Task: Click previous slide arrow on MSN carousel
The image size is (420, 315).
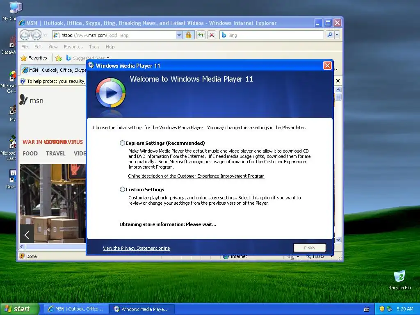Action: pos(27,235)
